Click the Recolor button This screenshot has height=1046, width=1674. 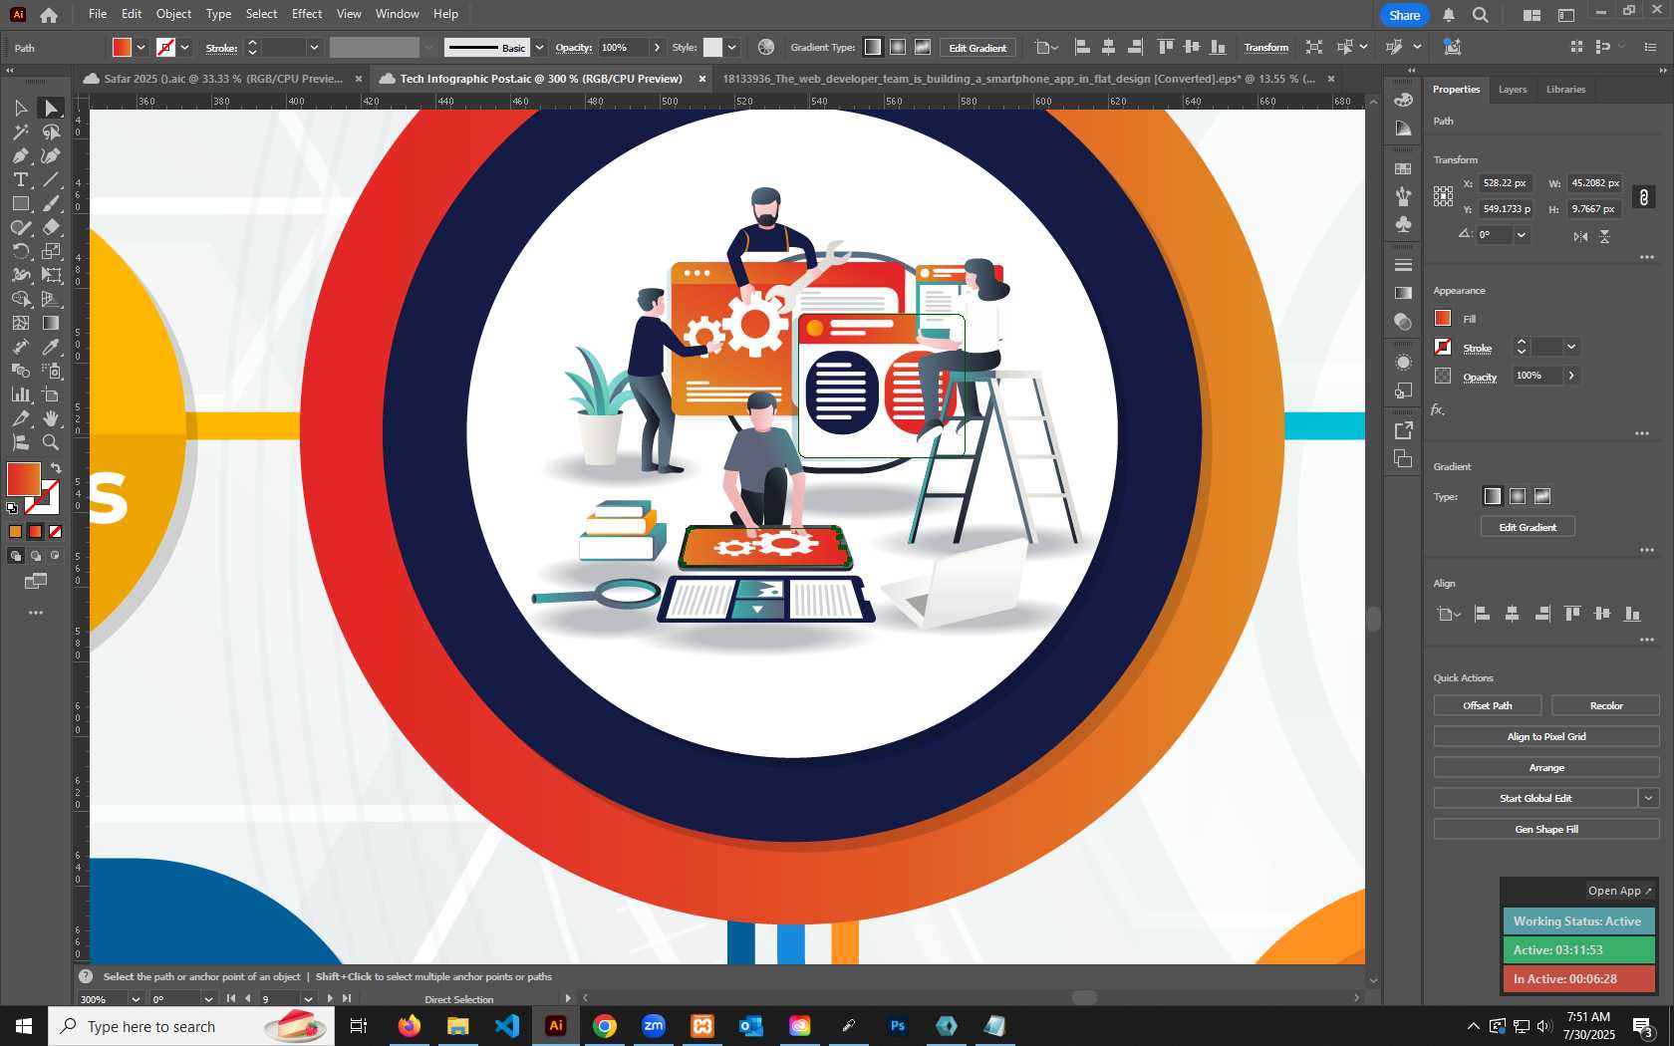pos(1605,705)
